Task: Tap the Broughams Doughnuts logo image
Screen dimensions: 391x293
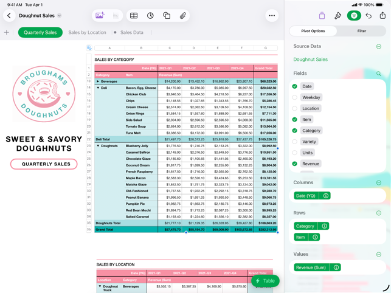Action: coord(44,94)
